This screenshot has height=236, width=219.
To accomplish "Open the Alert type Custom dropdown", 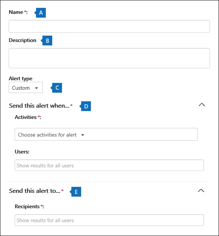I will 26,87.
